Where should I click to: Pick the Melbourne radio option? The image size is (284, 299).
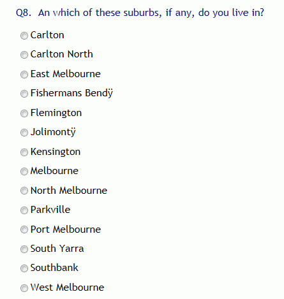click(x=24, y=171)
